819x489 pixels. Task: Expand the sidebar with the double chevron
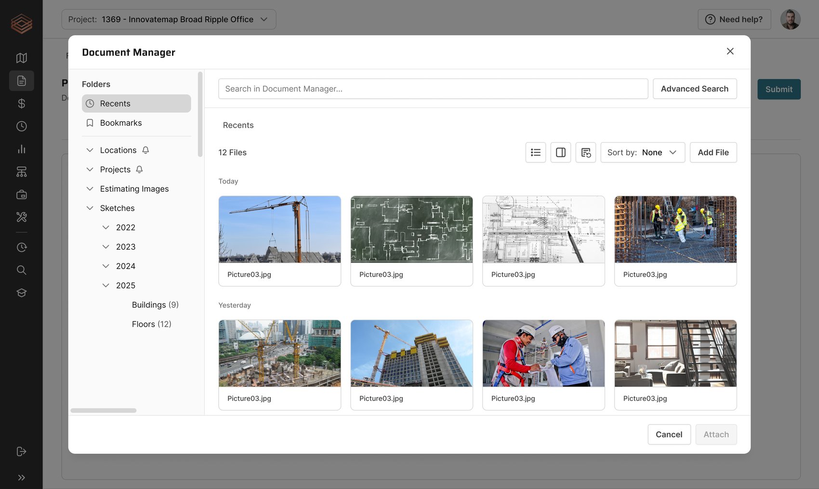(x=21, y=477)
